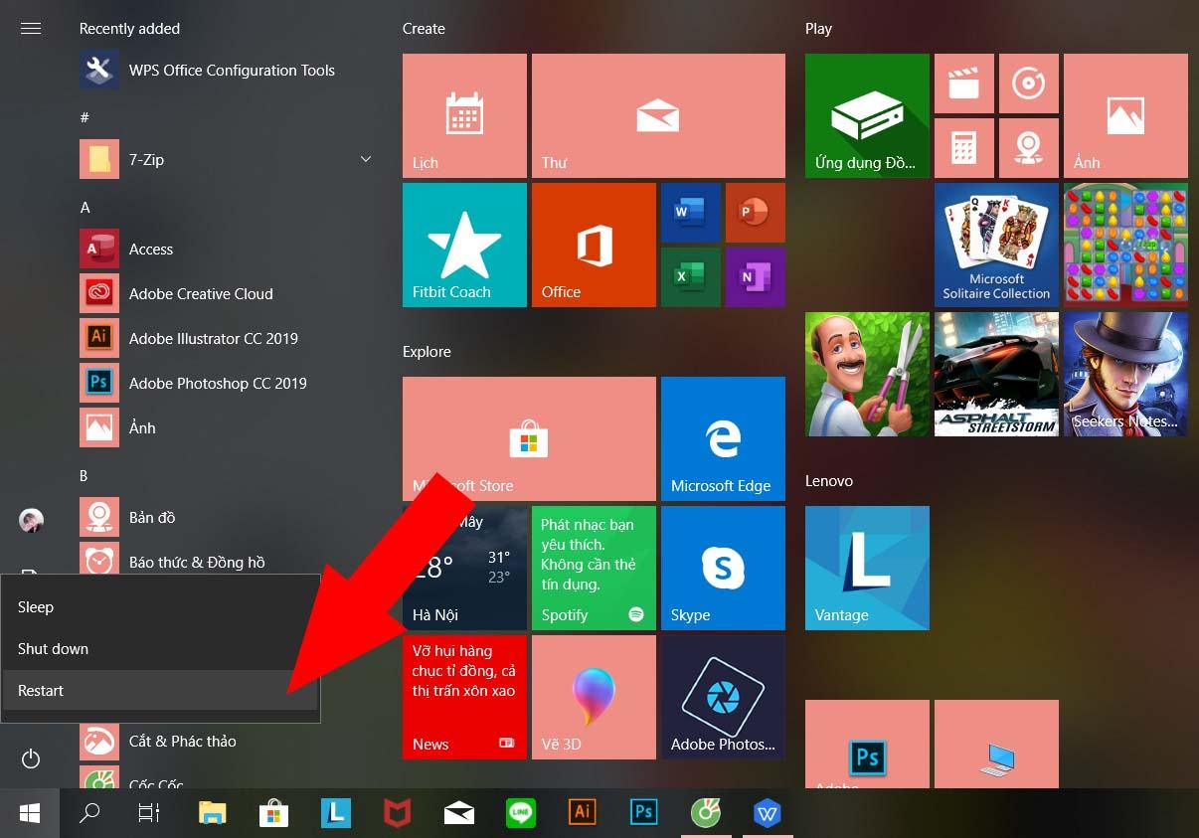The width and height of the screenshot is (1199, 838).
Task: Click the Play group header
Action: 818,29
